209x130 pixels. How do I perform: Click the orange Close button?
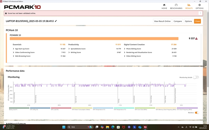[197, 21]
